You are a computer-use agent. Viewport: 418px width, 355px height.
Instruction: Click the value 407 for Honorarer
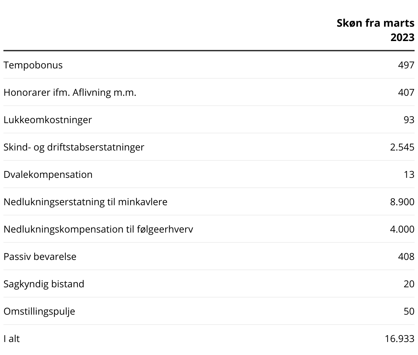point(406,92)
